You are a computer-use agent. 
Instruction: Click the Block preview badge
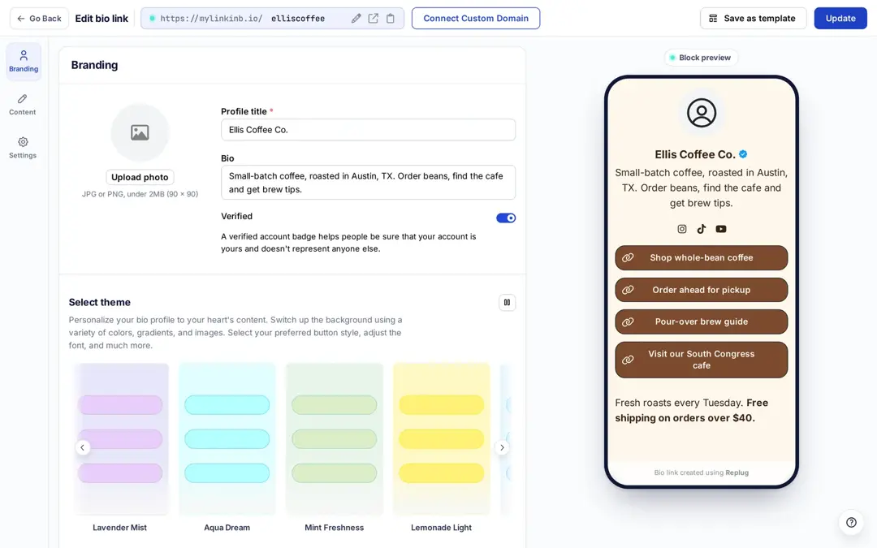(702, 58)
